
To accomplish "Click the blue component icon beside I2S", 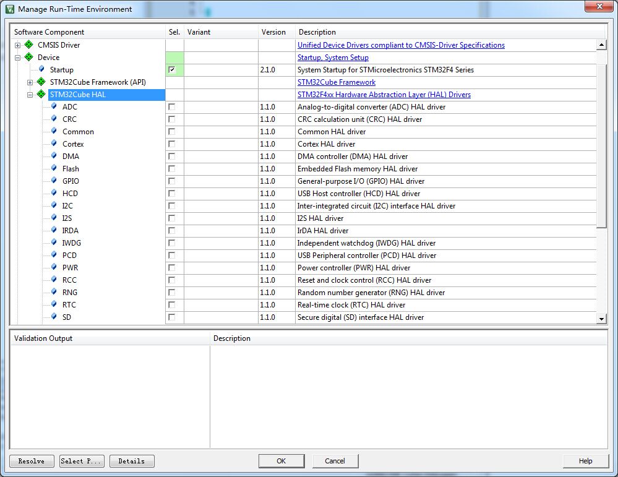I will (54, 217).
